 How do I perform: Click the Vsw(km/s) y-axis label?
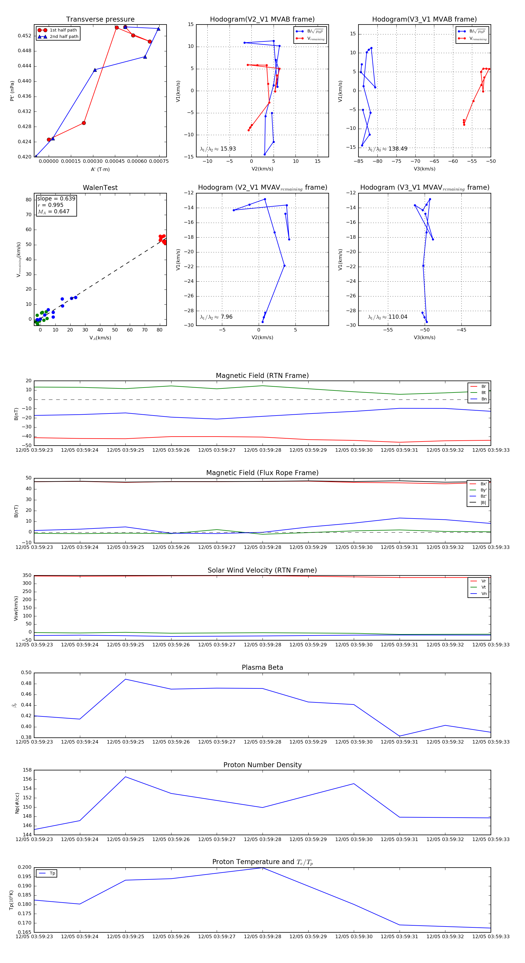16,609
